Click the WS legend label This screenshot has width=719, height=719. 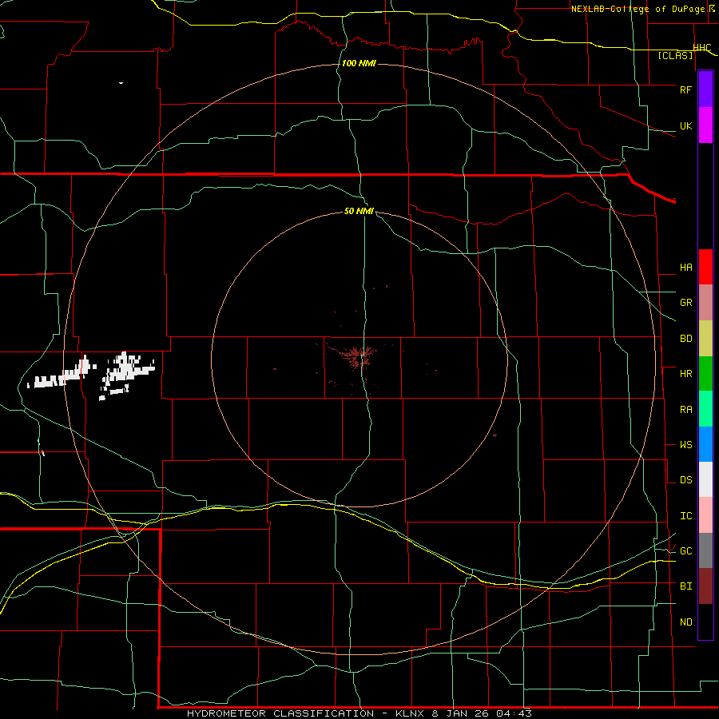685,445
